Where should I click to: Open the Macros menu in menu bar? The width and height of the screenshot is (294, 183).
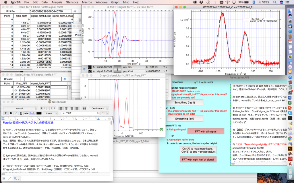click(87, 2)
